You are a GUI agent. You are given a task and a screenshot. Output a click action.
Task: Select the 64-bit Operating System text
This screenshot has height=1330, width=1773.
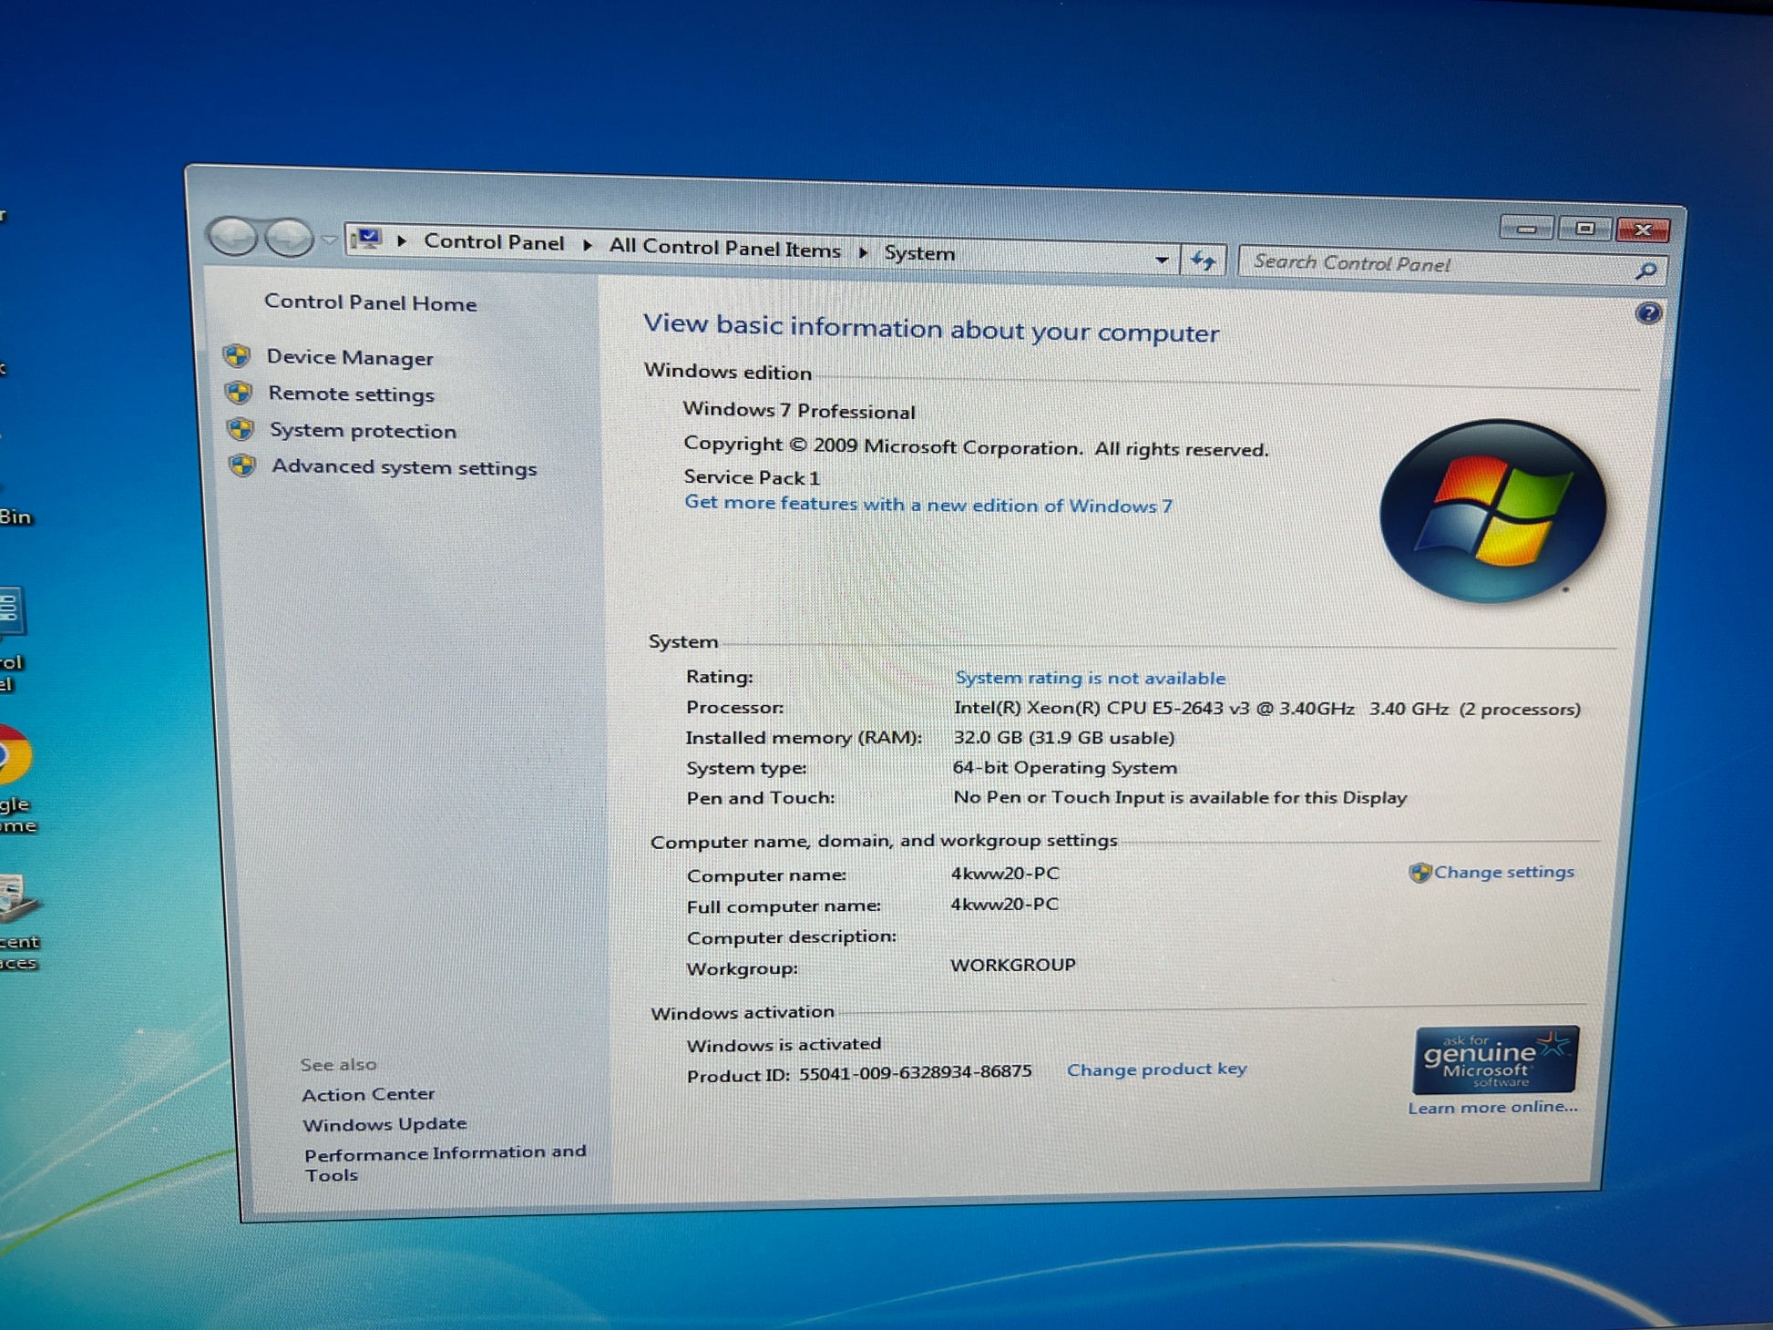[1065, 768]
